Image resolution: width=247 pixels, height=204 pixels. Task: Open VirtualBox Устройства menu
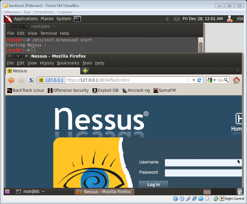pos(44,12)
